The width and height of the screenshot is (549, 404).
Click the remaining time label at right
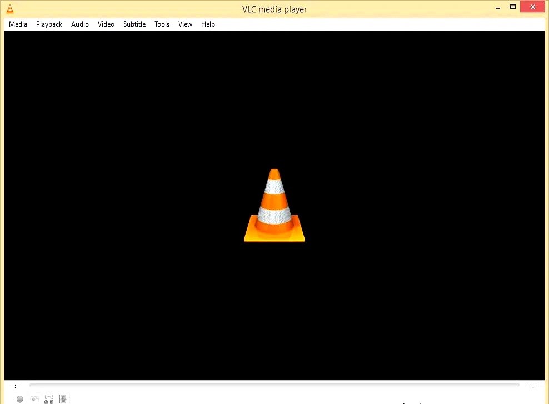point(533,386)
